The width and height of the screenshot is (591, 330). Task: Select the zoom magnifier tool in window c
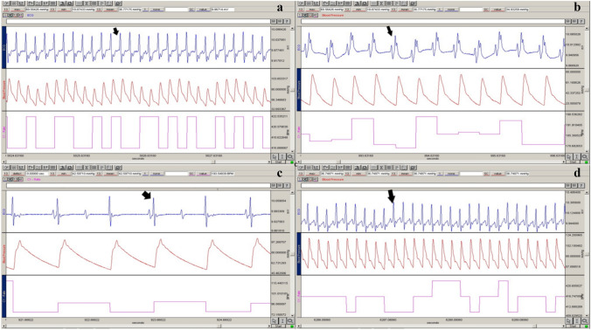pos(290,320)
